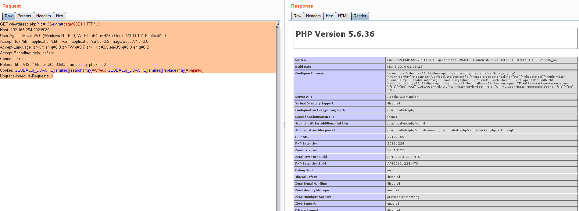Click the /usr/local/etc/php/conf.d value
The height and width of the screenshot is (211, 579).
[406, 124]
